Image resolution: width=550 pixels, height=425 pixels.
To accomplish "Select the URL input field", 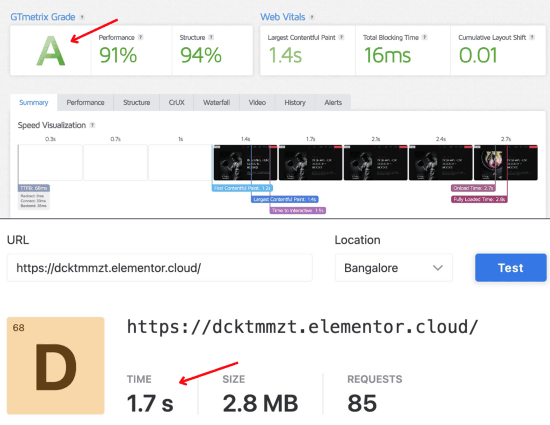I will tap(160, 268).
